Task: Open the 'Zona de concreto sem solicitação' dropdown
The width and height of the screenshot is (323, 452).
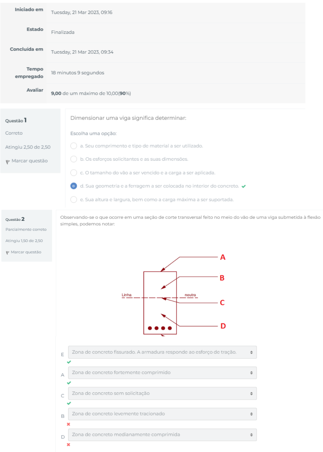Action: pos(162,393)
